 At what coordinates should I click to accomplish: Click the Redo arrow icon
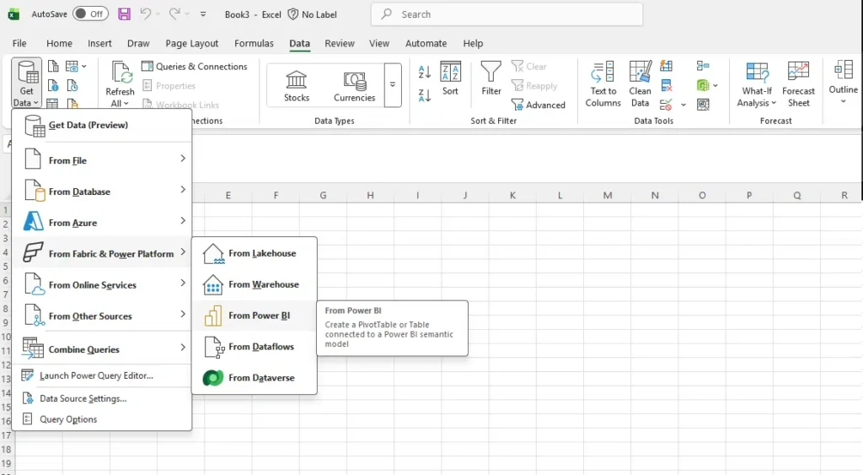tap(174, 13)
